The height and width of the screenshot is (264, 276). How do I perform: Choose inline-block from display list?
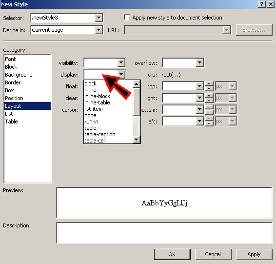pos(108,96)
